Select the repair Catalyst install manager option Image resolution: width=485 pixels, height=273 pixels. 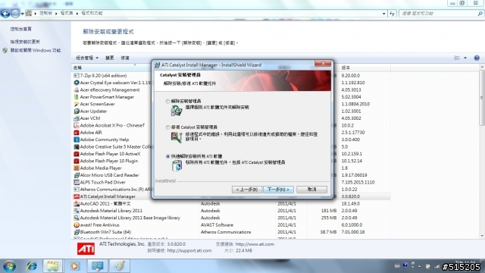pyautogui.click(x=167, y=127)
